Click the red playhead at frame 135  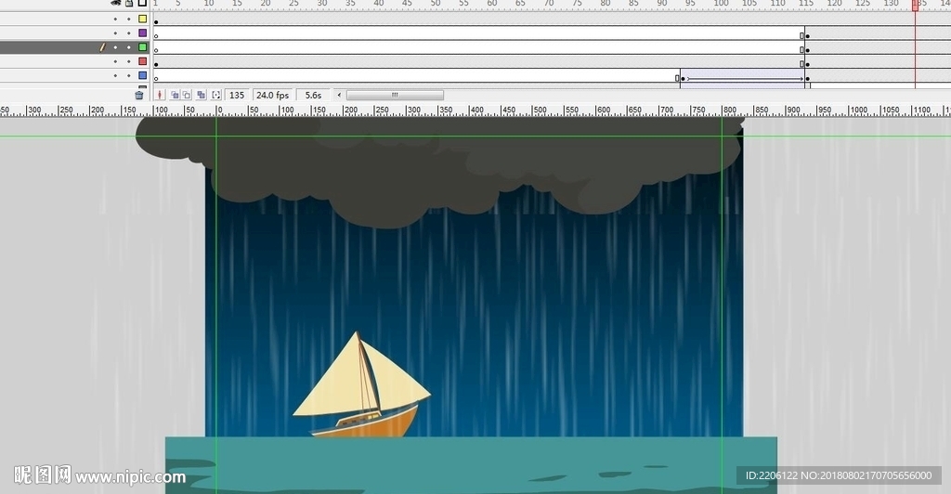coord(915,5)
